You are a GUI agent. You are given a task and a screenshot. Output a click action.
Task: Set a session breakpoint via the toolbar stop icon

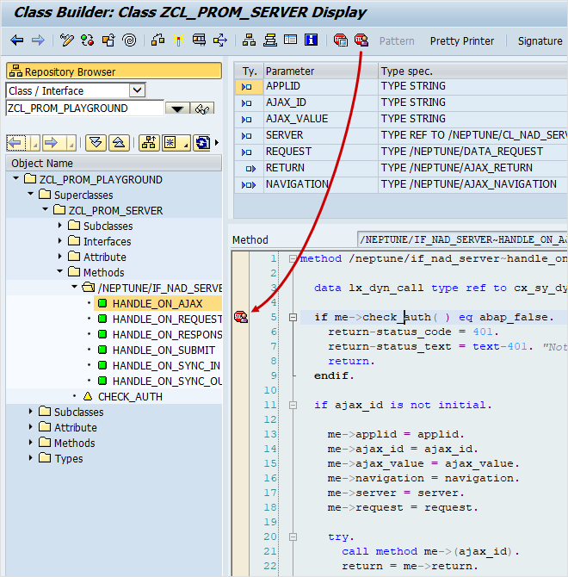tap(341, 40)
